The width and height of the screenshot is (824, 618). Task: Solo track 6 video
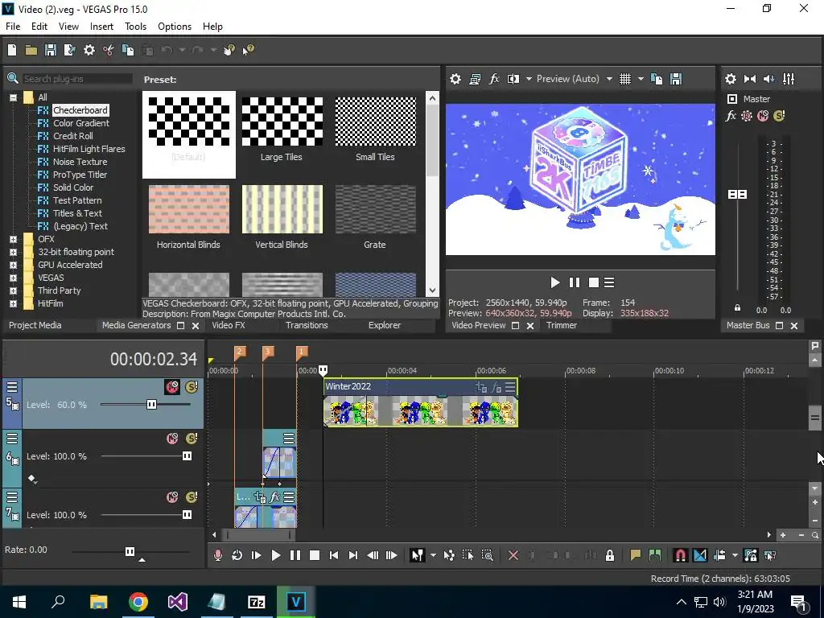click(192, 439)
